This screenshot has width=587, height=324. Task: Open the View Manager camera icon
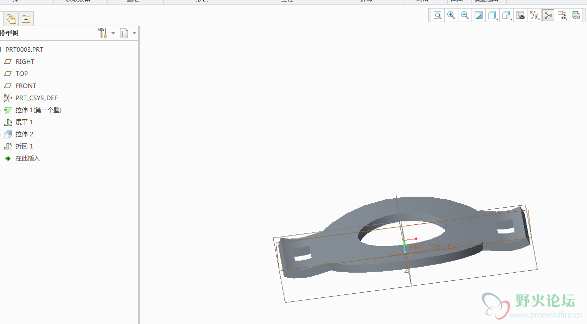pos(520,15)
